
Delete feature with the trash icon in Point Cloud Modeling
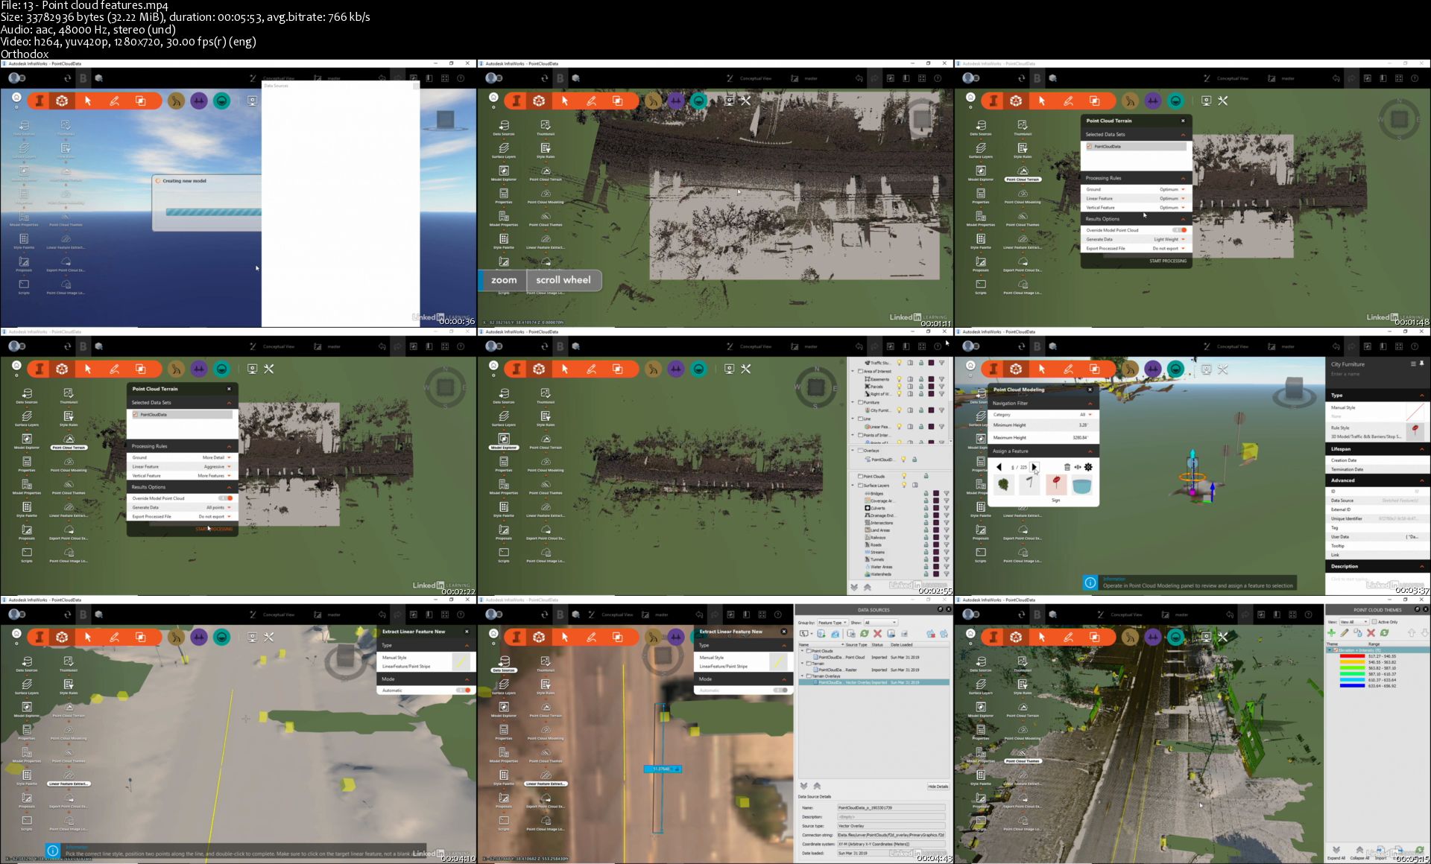[1067, 467]
